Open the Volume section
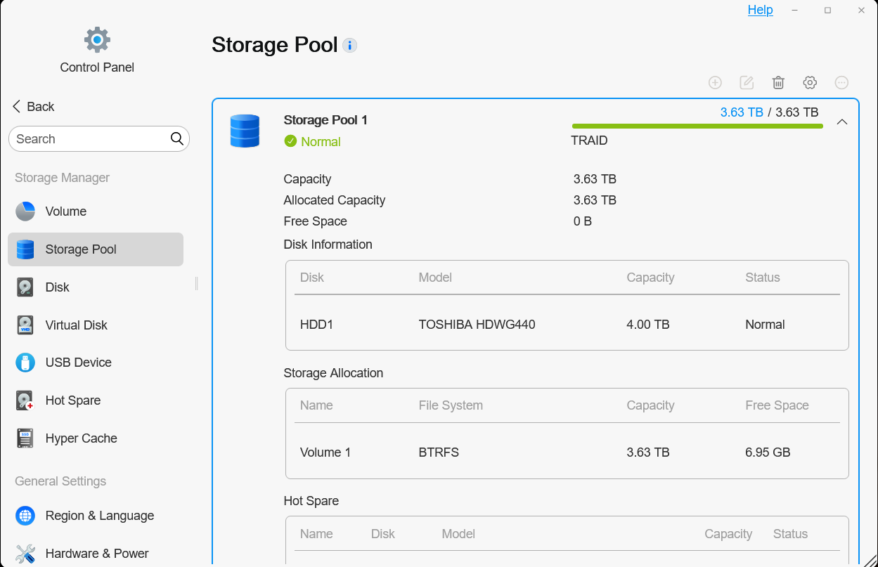The height and width of the screenshot is (567, 878). click(x=65, y=211)
